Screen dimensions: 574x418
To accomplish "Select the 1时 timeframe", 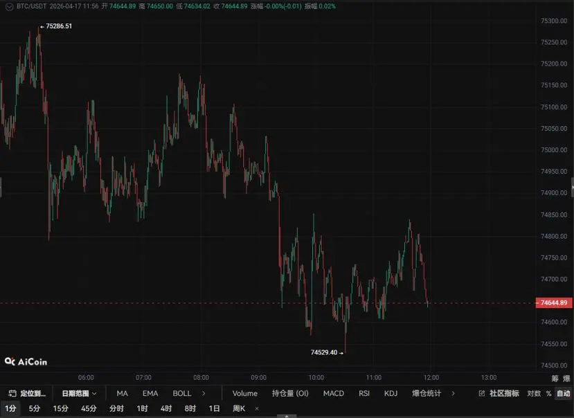I will click(143, 408).
